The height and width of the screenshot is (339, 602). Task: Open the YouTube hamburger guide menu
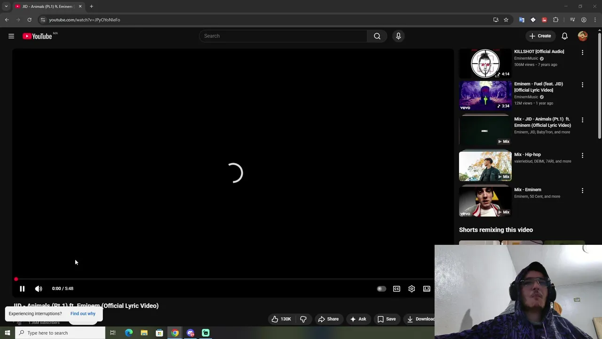(x=11, y=36)
